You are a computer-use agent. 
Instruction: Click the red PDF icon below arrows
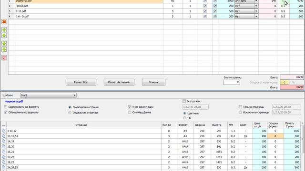click(x=4, y=58)
